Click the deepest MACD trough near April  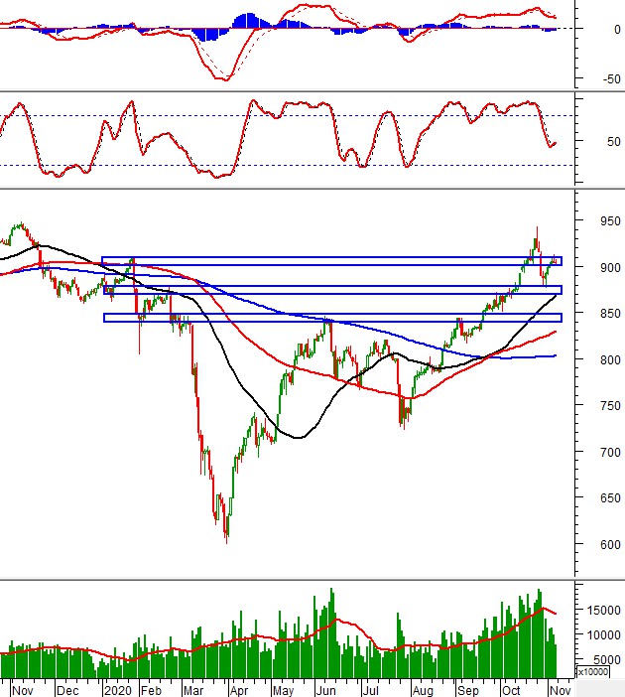(227, 78)
